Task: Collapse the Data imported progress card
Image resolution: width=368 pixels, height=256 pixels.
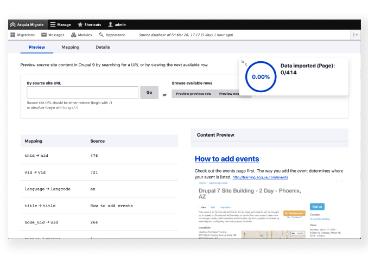Action: [x=245, y=64]
